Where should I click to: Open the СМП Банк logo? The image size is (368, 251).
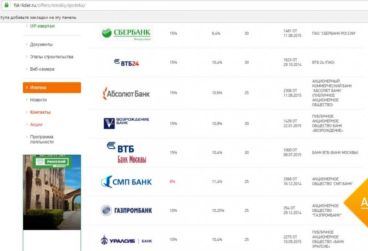point(126,182)
